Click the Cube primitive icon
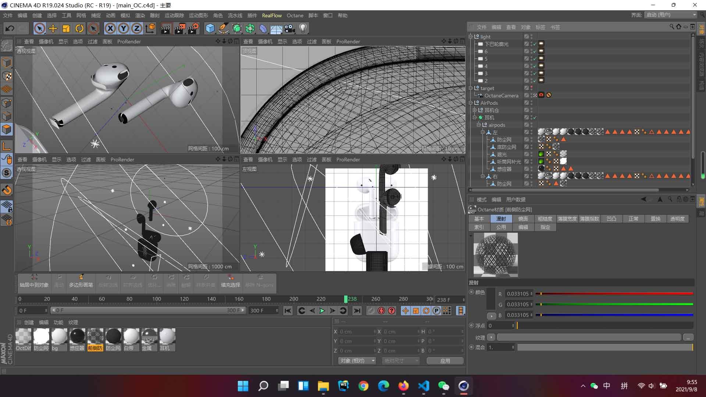706x397 pixels. click(x=210, y=28)
